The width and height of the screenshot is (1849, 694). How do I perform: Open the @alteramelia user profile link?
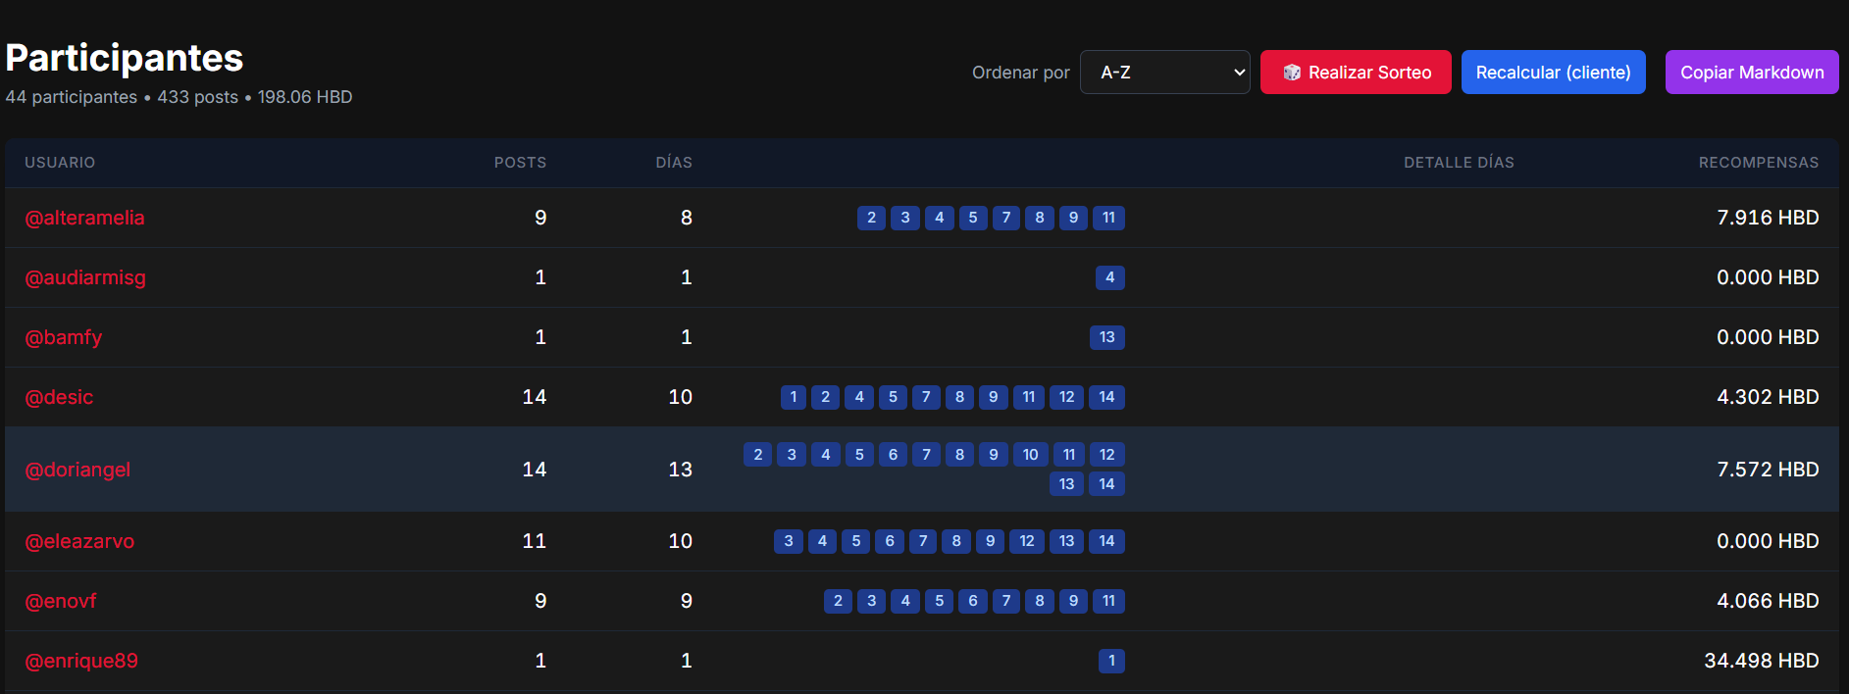coord(84,218)
